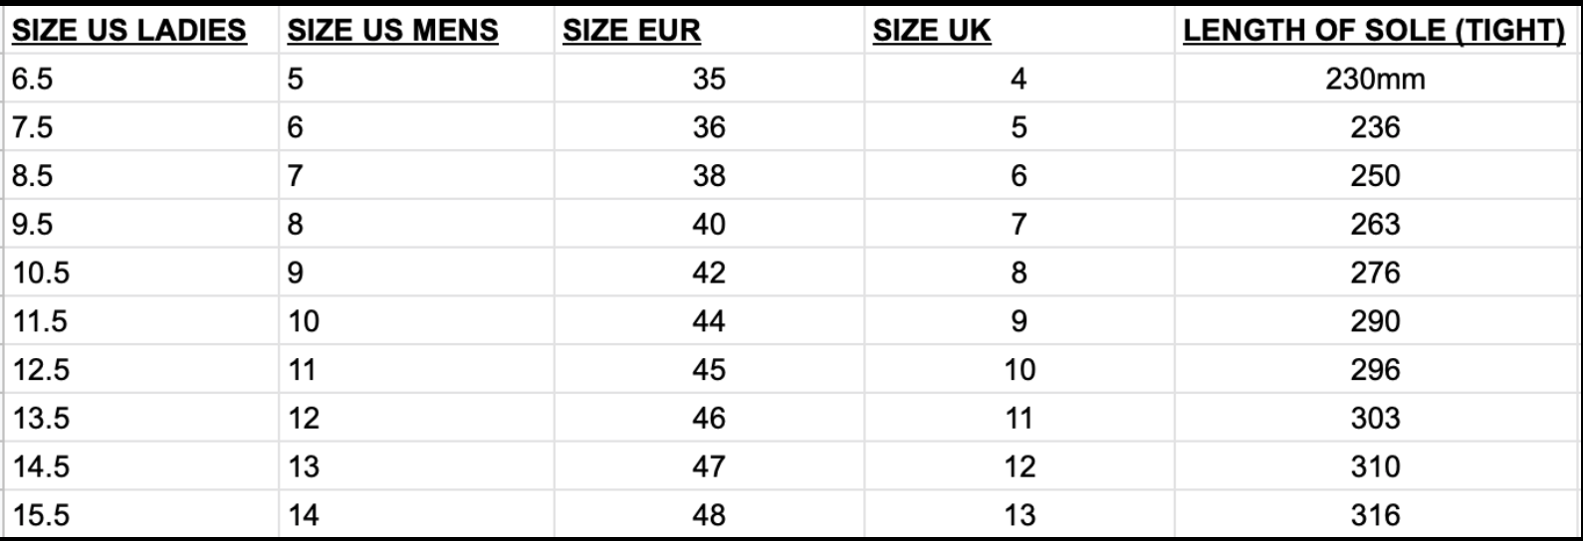Select the EUR size 35 cell
Image resolution: width=1583 pixels, height=541 pixels.
[x=709, y=79]
